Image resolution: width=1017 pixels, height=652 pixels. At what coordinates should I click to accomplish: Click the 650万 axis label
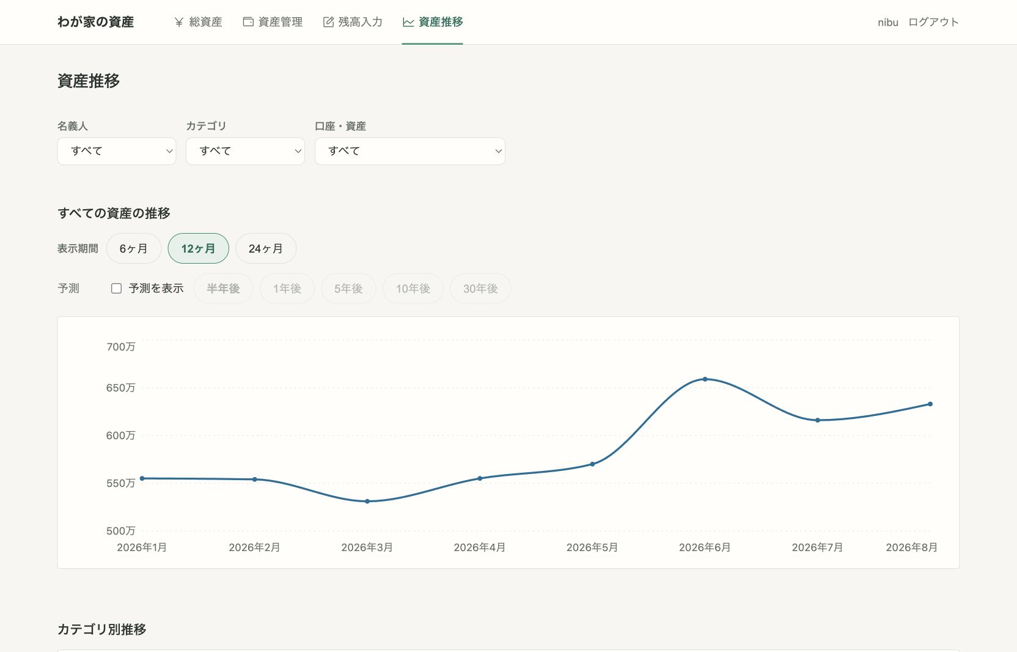(x=121, y=388)
